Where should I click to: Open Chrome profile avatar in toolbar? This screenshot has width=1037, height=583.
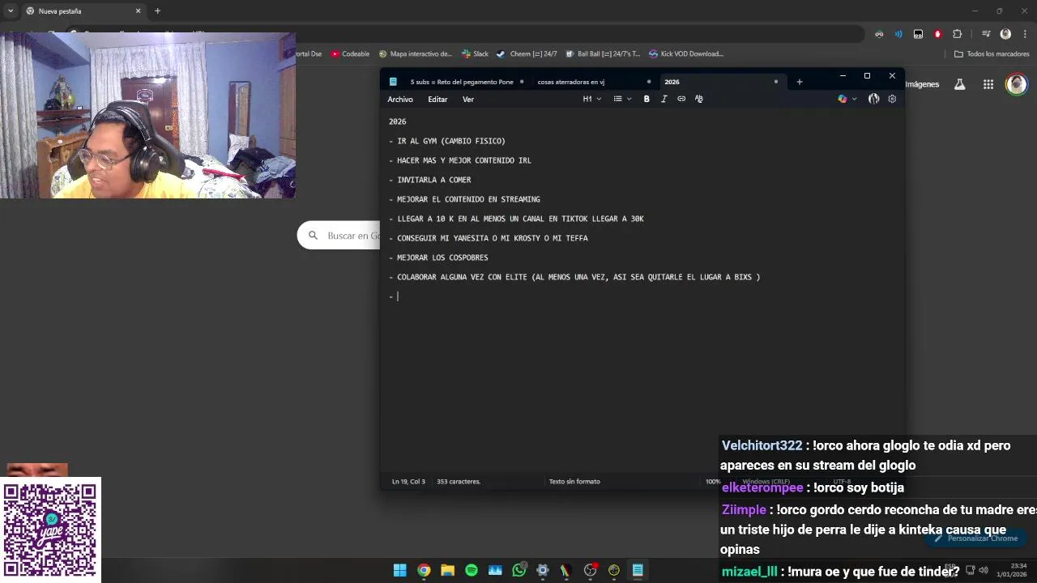[x=1005, y=34]
